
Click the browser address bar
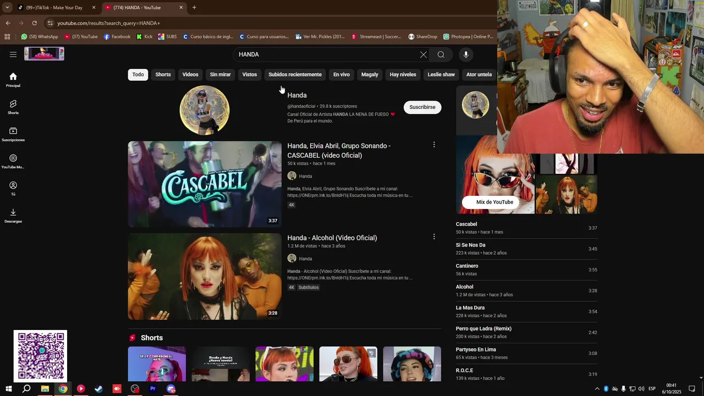pyautogui.click(x=269, y=23)
